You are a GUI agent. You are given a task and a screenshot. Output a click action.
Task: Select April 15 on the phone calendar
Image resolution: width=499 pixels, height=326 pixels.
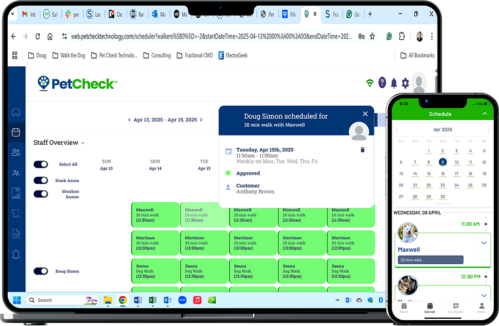tap(429, 174)
